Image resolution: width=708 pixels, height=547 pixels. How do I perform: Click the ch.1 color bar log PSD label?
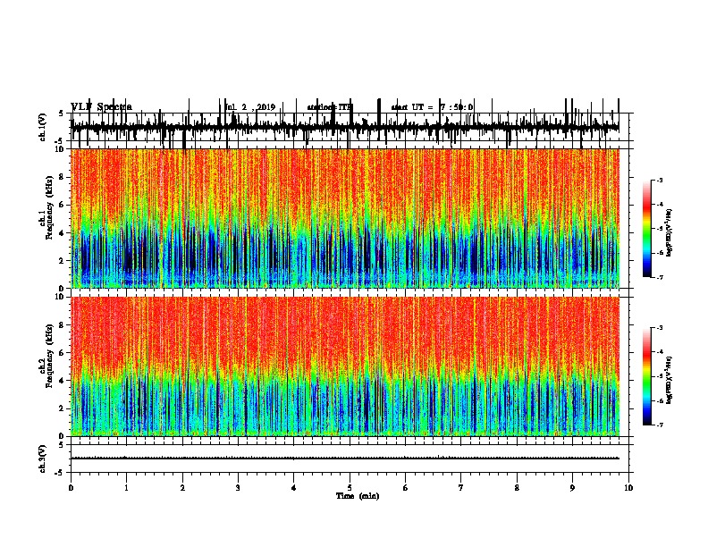[x=670, y=233]
